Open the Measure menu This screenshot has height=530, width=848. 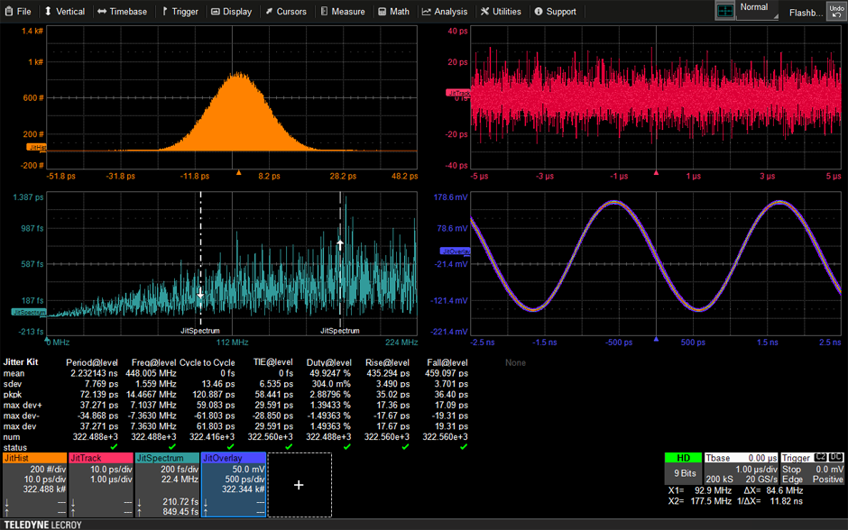tap(342, 12)
